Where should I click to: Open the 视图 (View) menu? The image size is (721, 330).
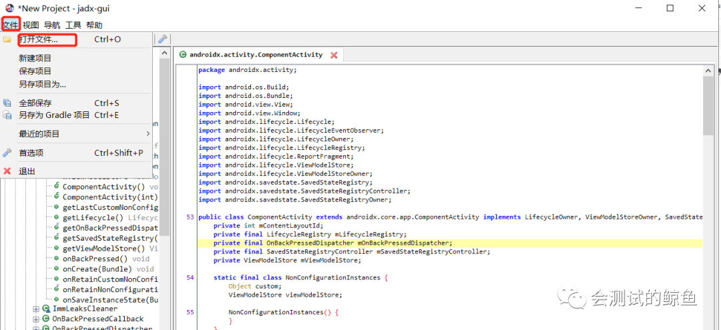tap(31, 25)
